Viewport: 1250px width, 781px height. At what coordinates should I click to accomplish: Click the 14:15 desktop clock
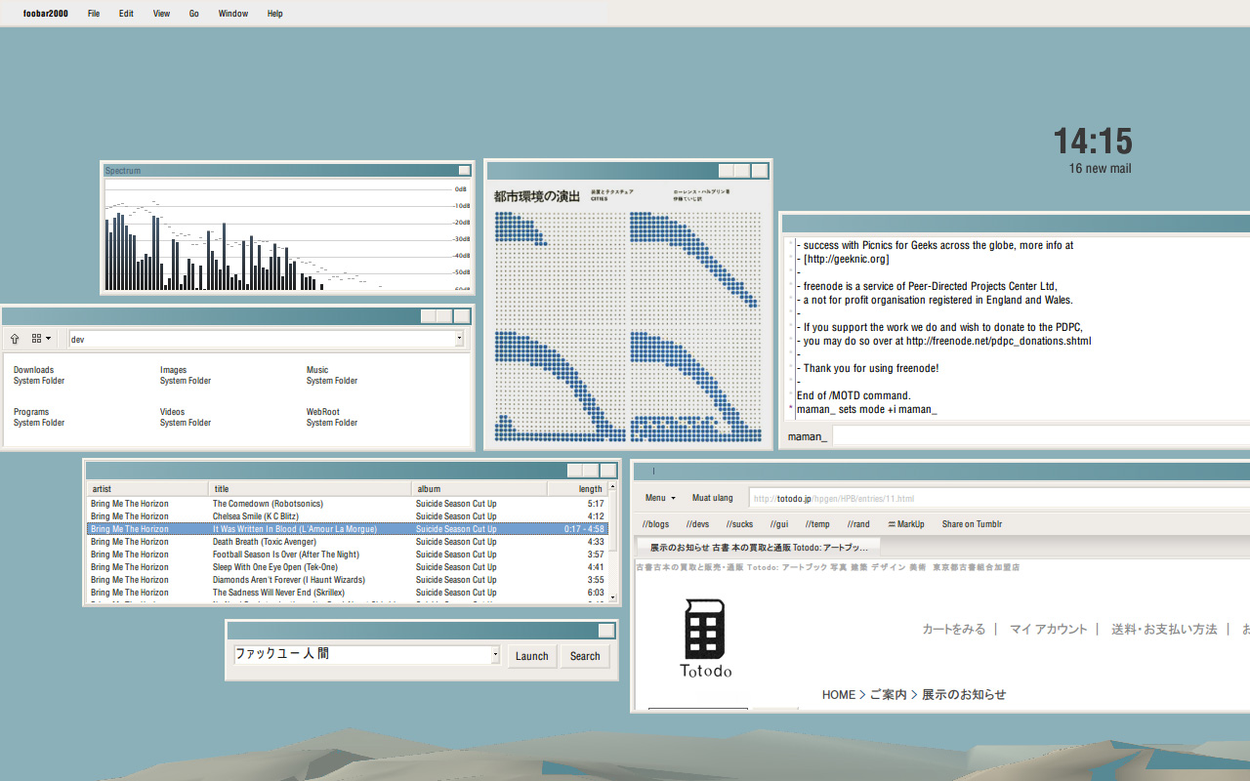[1093, 142]
